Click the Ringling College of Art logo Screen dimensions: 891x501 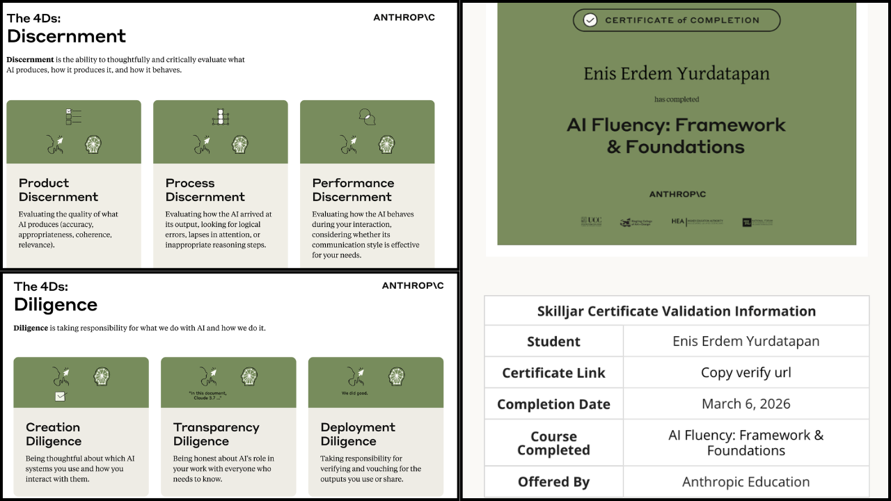[636, 222]
